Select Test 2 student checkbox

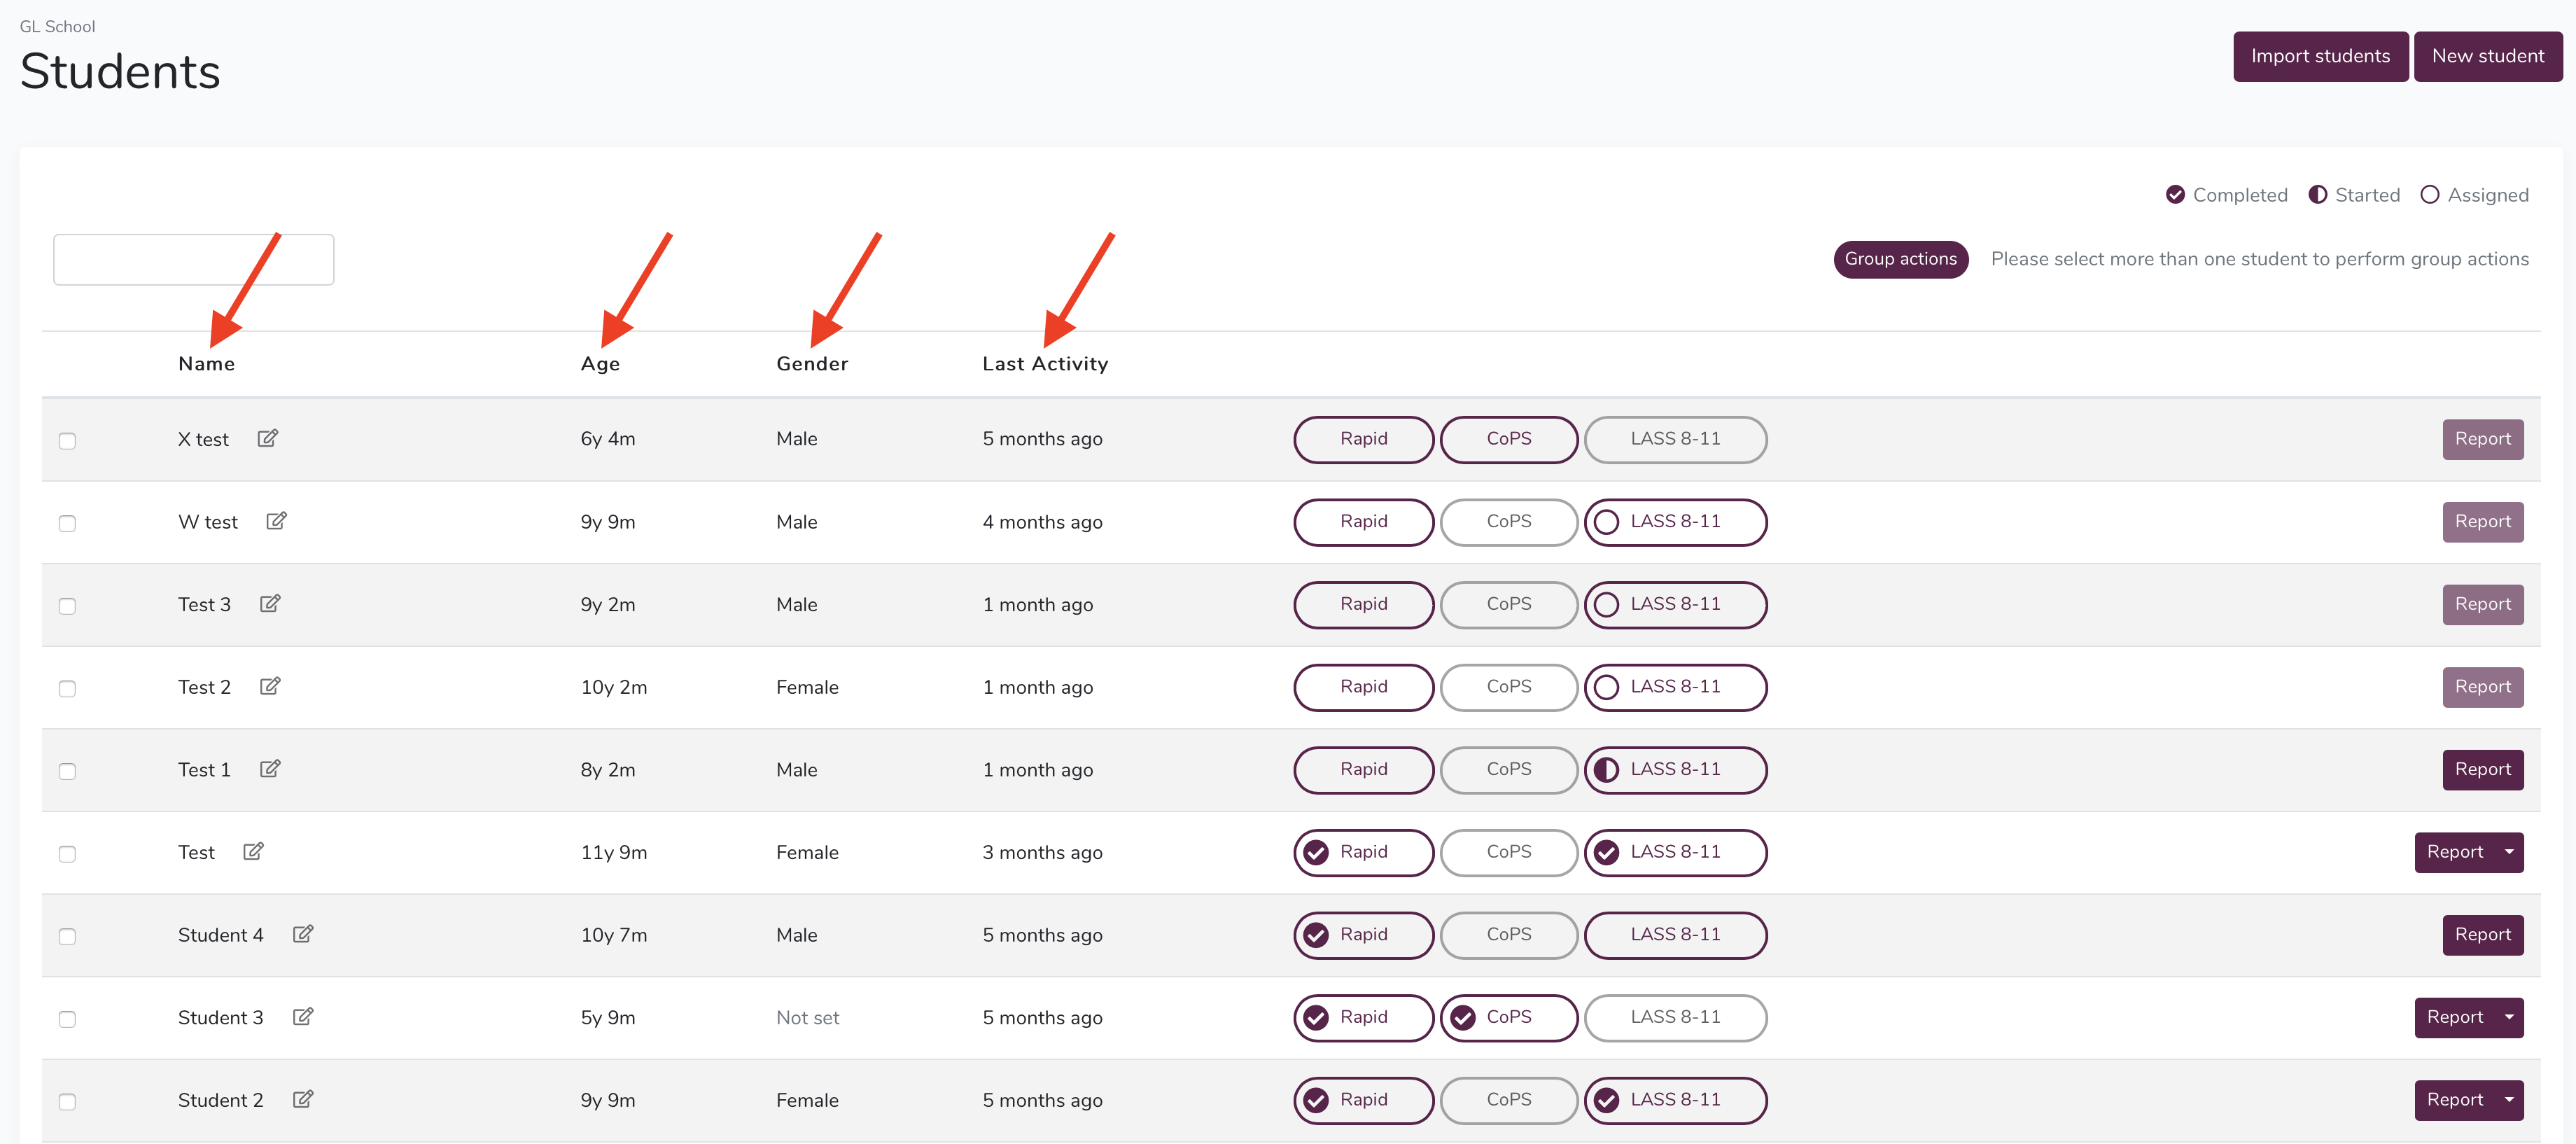pyautogui.click(x=67, y=689)
